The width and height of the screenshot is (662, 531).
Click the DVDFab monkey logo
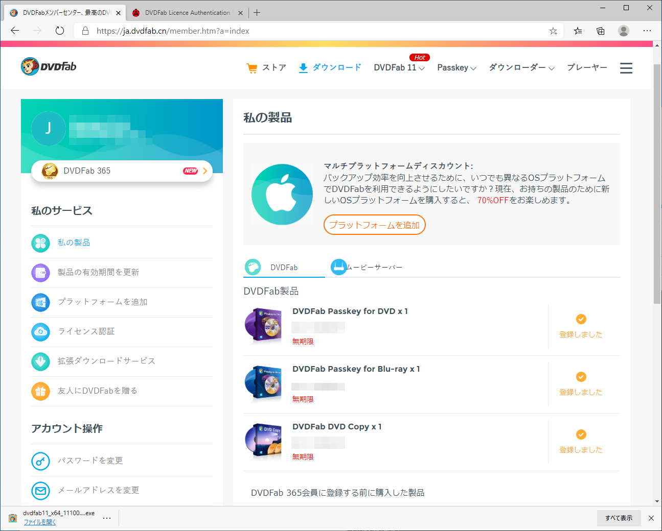point(49,66)
